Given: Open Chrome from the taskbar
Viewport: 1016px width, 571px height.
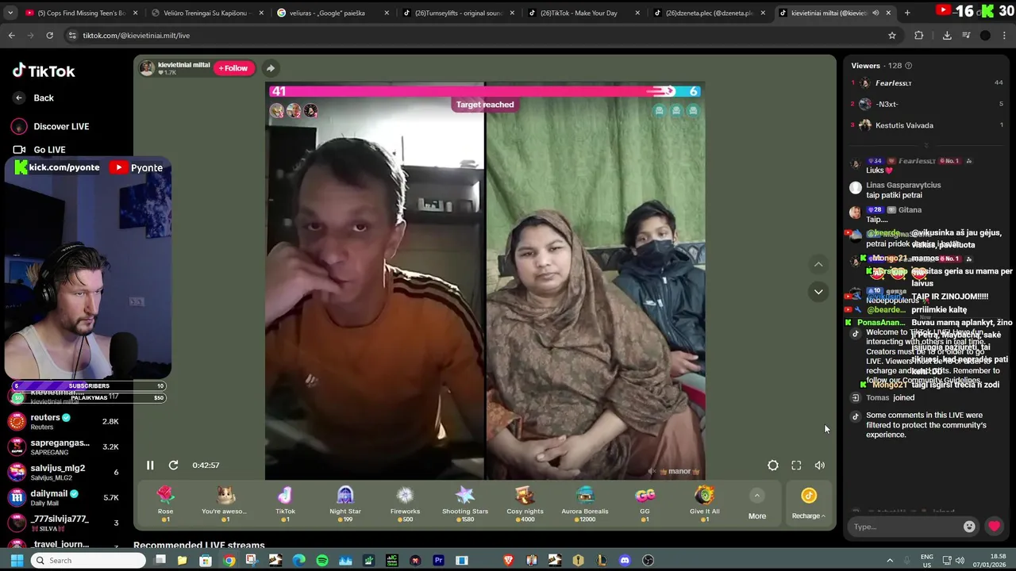Looking at the screenshot, I should click(229, 561).
